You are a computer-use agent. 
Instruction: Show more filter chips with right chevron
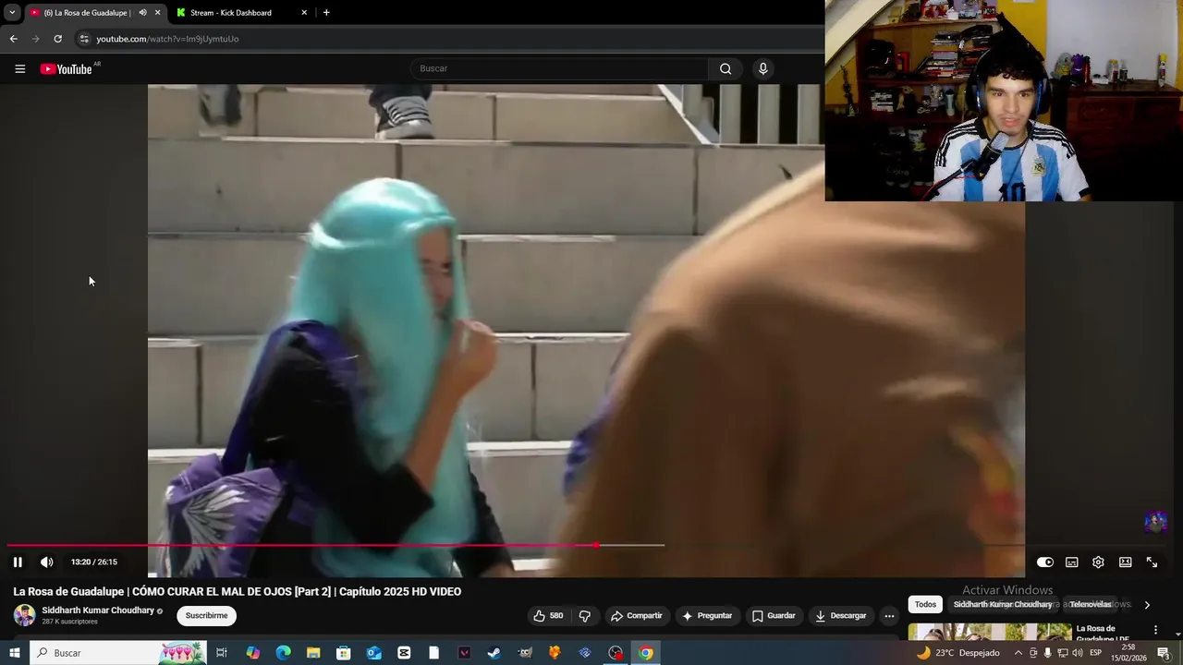(x=1147, y=605)
